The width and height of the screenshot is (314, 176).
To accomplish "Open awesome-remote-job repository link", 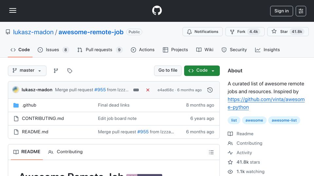I will coord(91,32).
